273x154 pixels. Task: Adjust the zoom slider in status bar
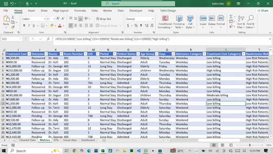coord(250,145)
